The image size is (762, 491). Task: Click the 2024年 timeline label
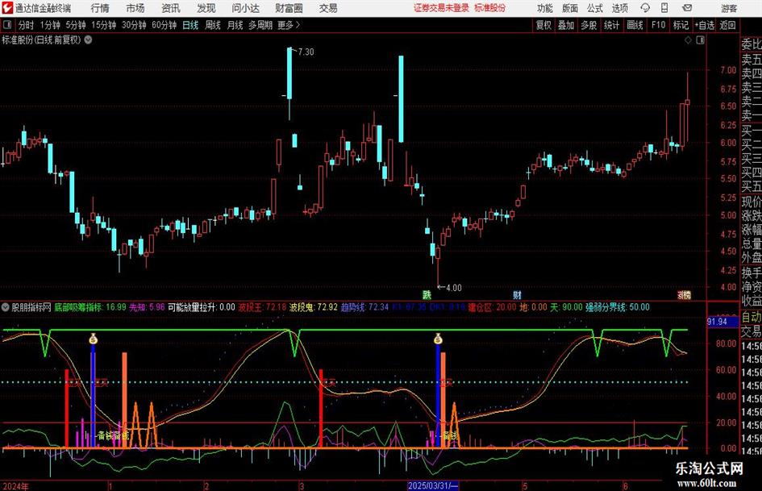coord(15,486)
